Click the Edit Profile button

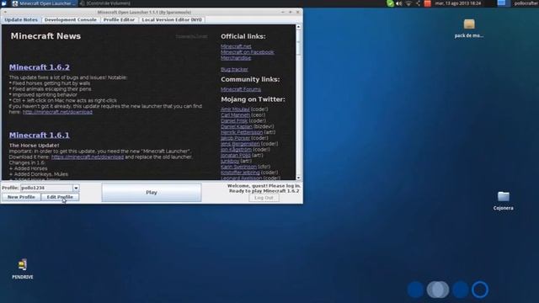point(60,197)
